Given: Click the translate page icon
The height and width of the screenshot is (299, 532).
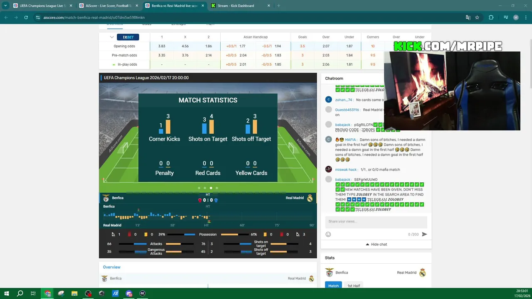Looking at the screenshot, I should pyautogui.click(x=468, y=17).
